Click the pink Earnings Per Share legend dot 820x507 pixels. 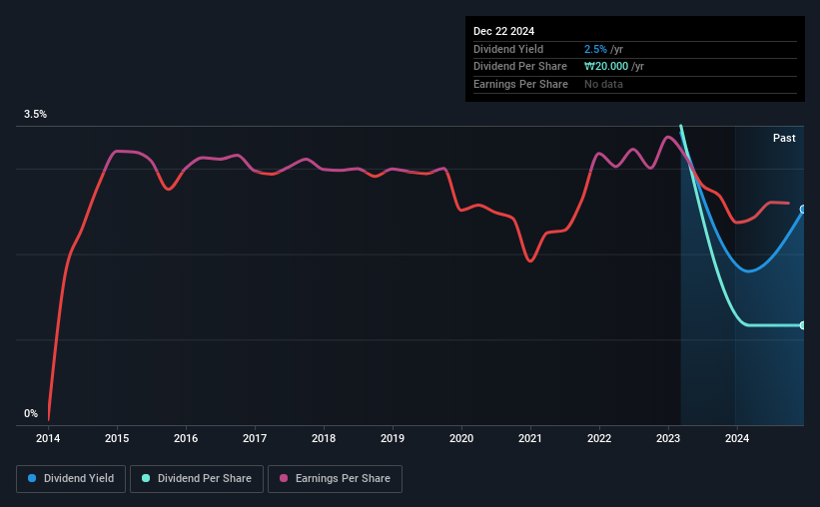(x=284, y=478)
